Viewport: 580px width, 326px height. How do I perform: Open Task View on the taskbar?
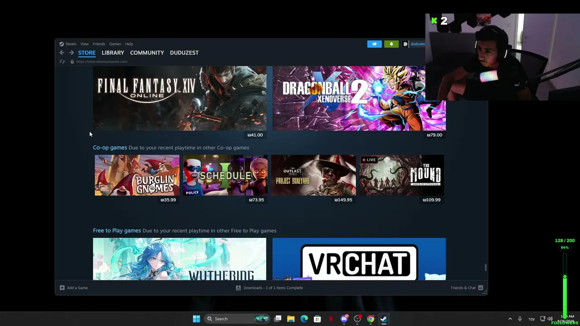[x=278, y=319]
